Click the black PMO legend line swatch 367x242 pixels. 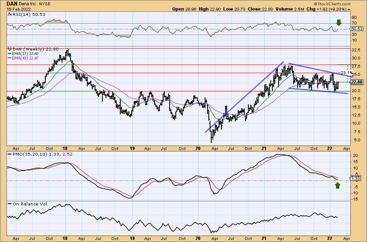(10, 154)
